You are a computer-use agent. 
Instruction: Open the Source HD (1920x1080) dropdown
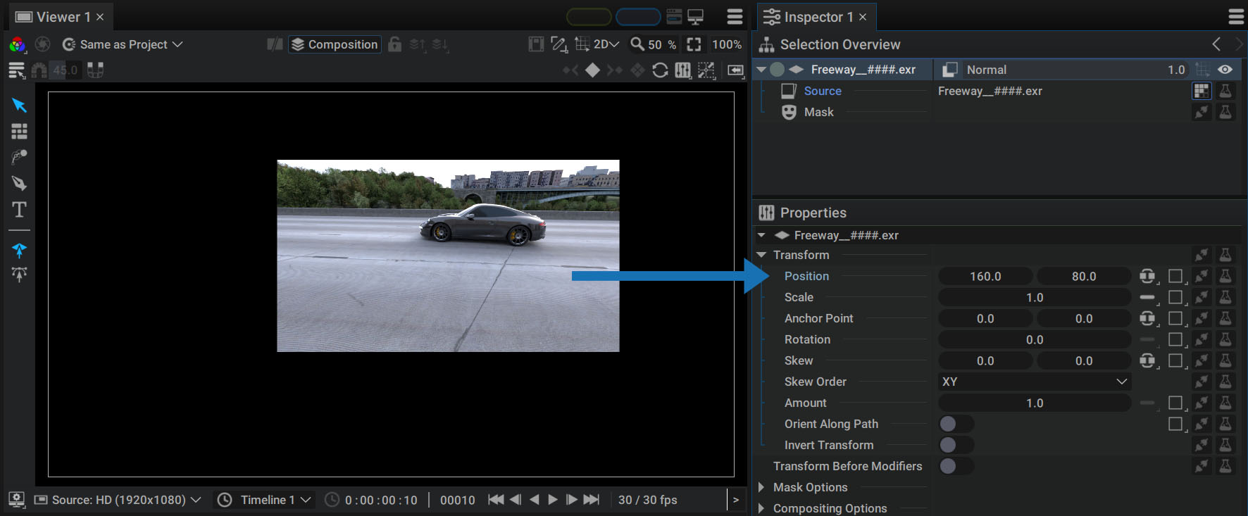(x=118, y=500)
